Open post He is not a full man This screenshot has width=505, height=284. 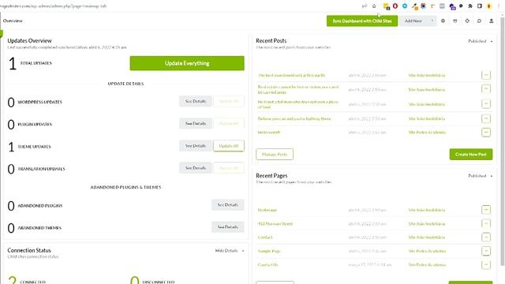[298, 104]
